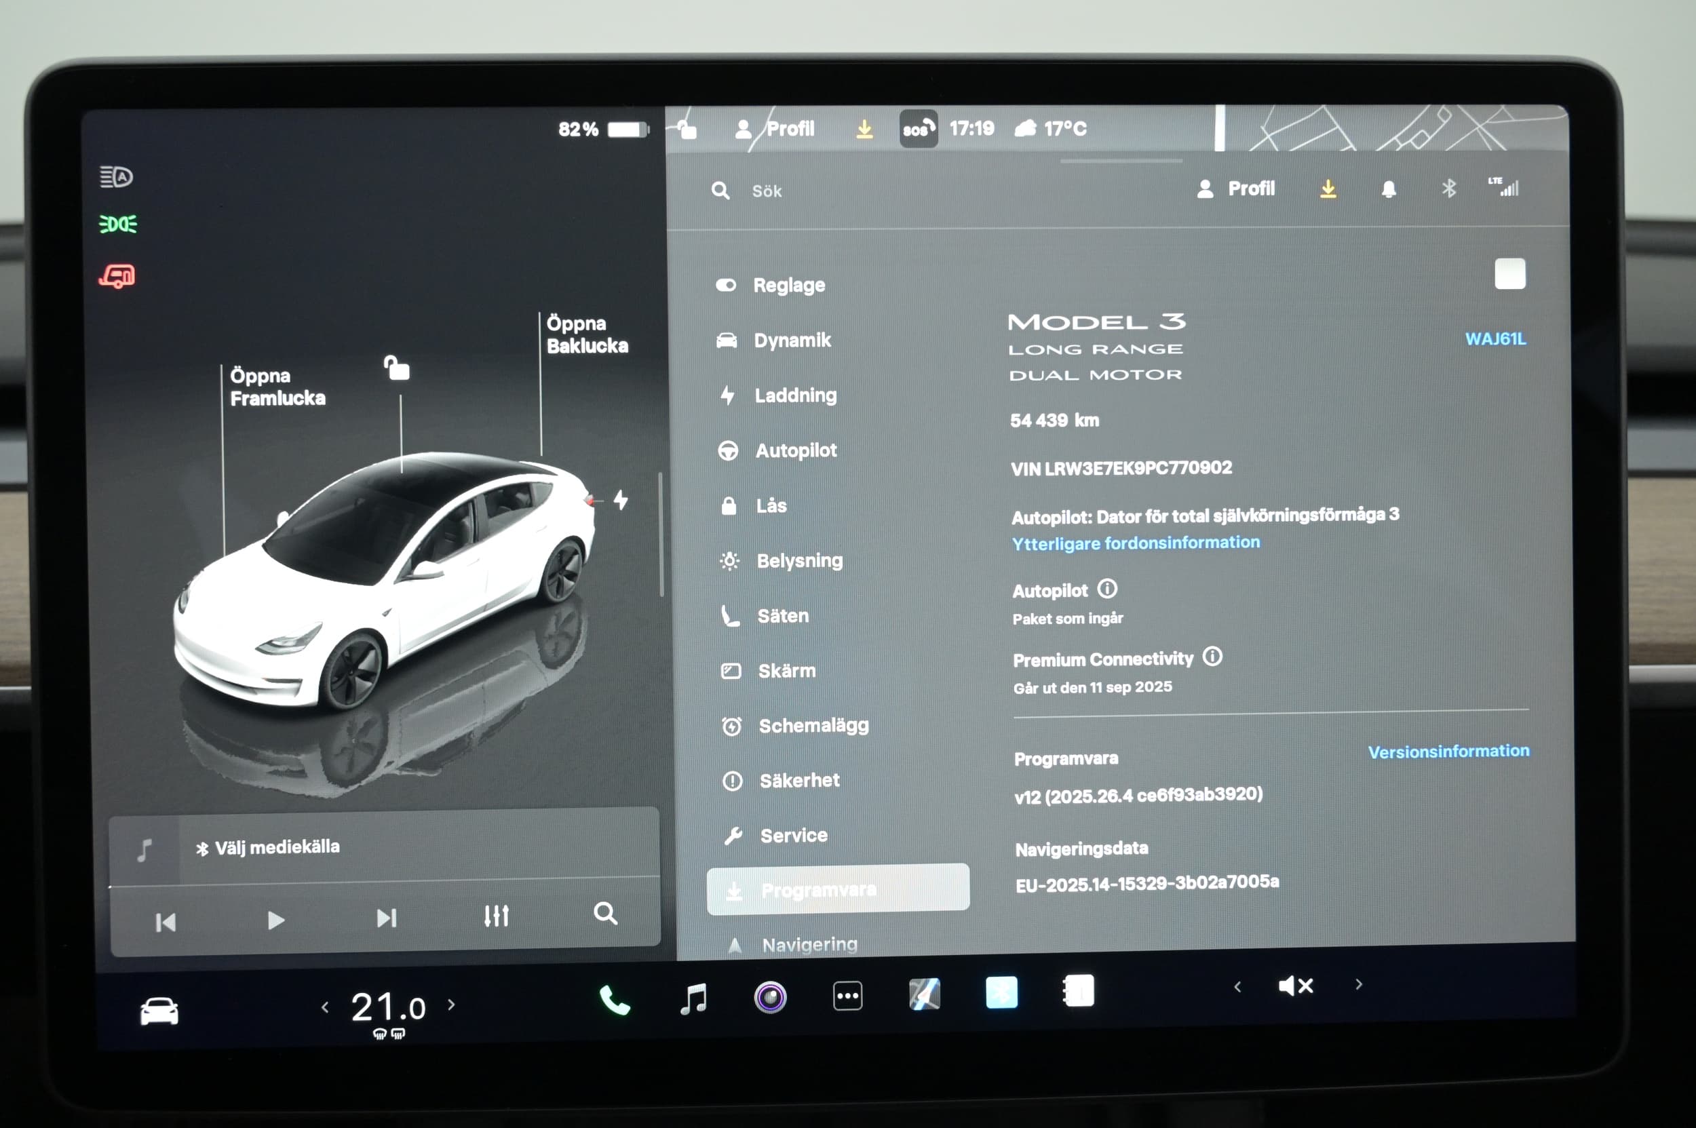This screenshot has width=1696, height=1128.
Task: Choose media source via Välj mediekälla
Action: tap(269, 847)
